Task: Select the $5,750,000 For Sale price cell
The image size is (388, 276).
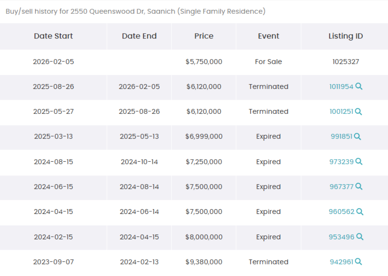Action: point(204,62)
